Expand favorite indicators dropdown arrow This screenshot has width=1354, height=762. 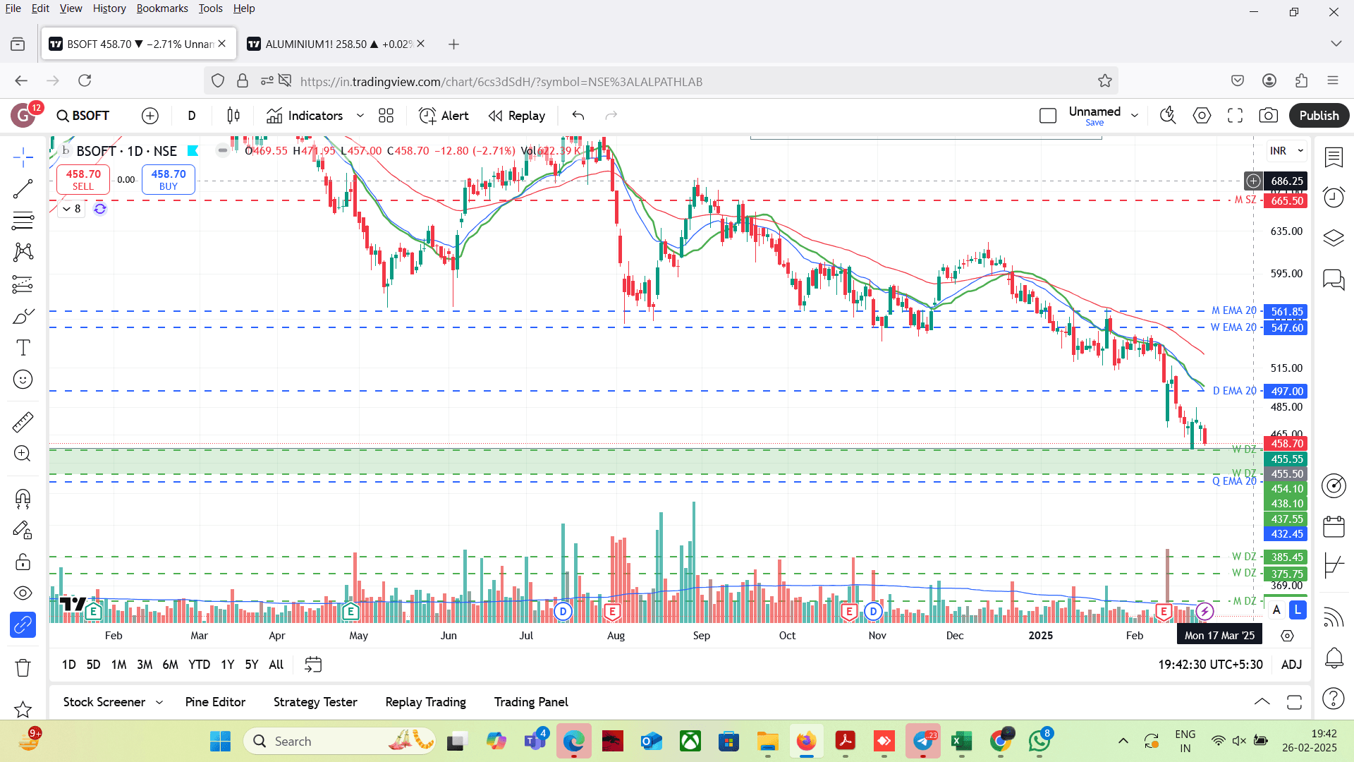pos(360,116)
